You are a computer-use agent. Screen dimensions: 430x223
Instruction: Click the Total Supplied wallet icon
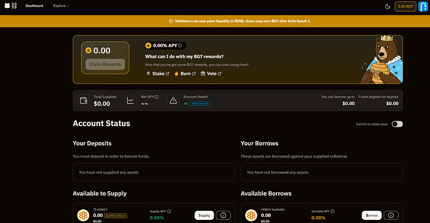point(84,100)
